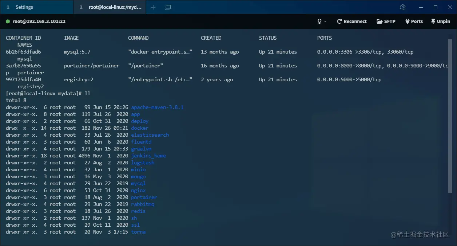Click the root@192.168.3.101:22 connection label
This screenshot has height=246, width=457.
pyautogui.click(x=39, y=22)
